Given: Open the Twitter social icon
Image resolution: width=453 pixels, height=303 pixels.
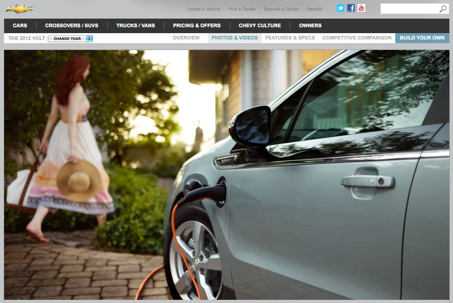Looking at the screenshot, I should pyautogui.click(x=340, y=8).
